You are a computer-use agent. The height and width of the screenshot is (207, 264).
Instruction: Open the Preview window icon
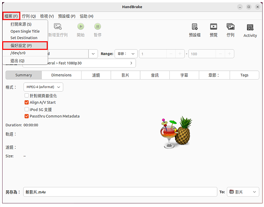coord(213,27)
